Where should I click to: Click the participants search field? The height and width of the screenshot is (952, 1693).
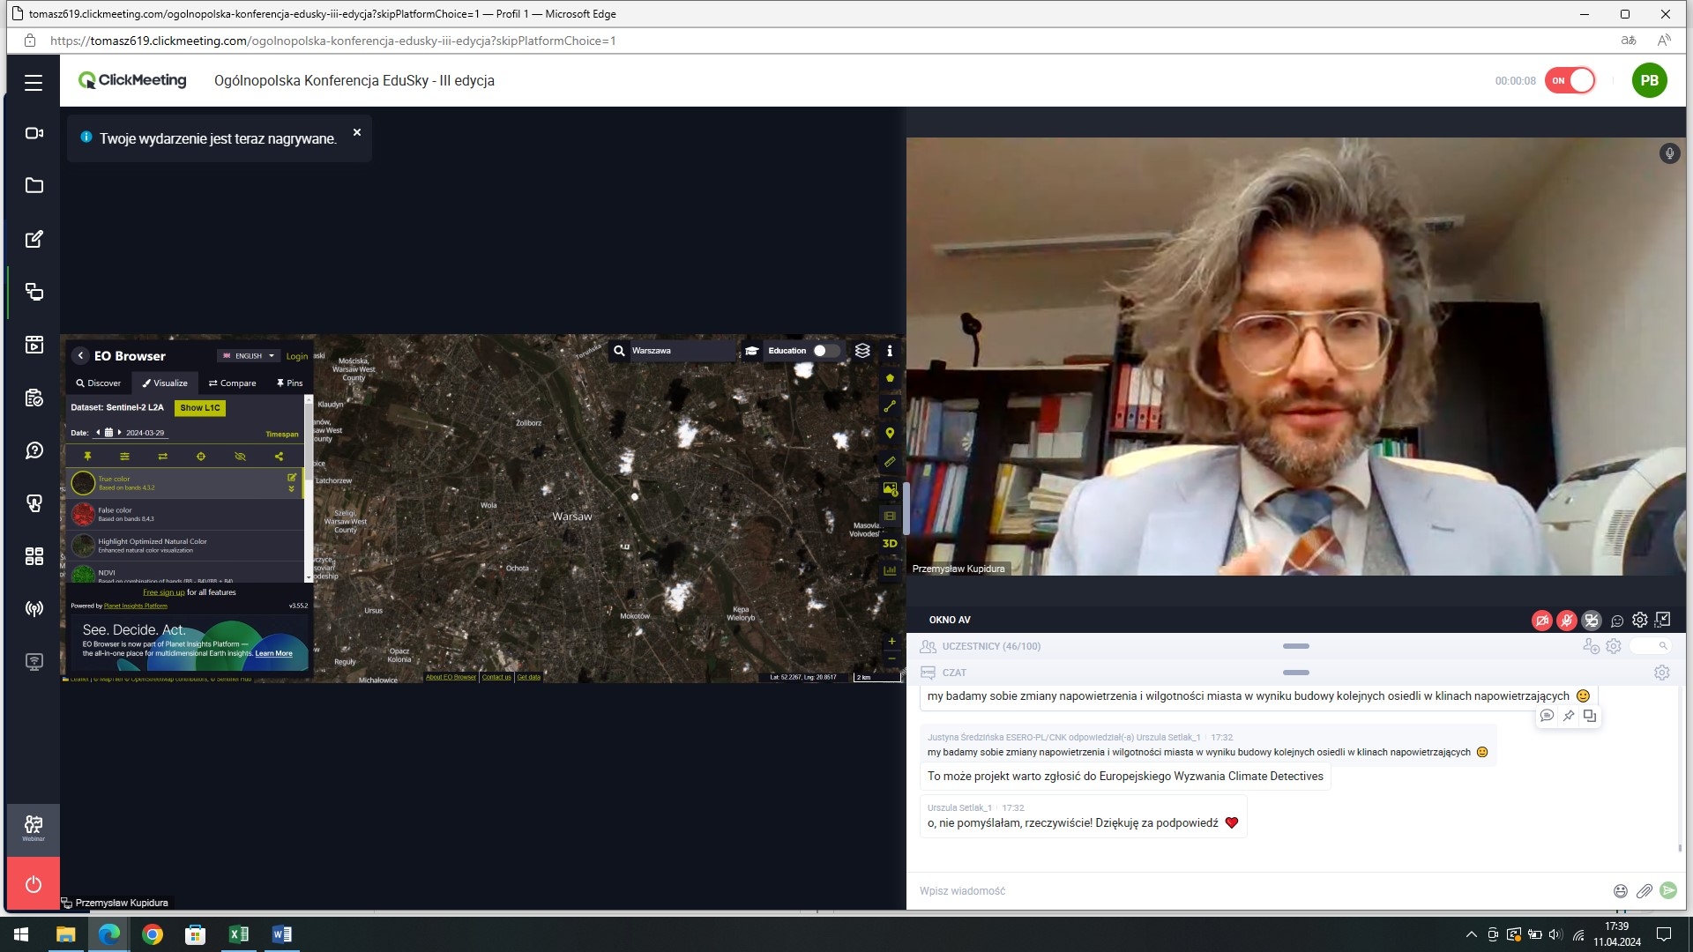(1650, 646)
